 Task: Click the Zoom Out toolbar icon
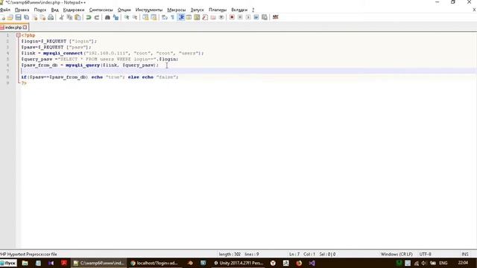pyautogui.click(x=135, y=17)
